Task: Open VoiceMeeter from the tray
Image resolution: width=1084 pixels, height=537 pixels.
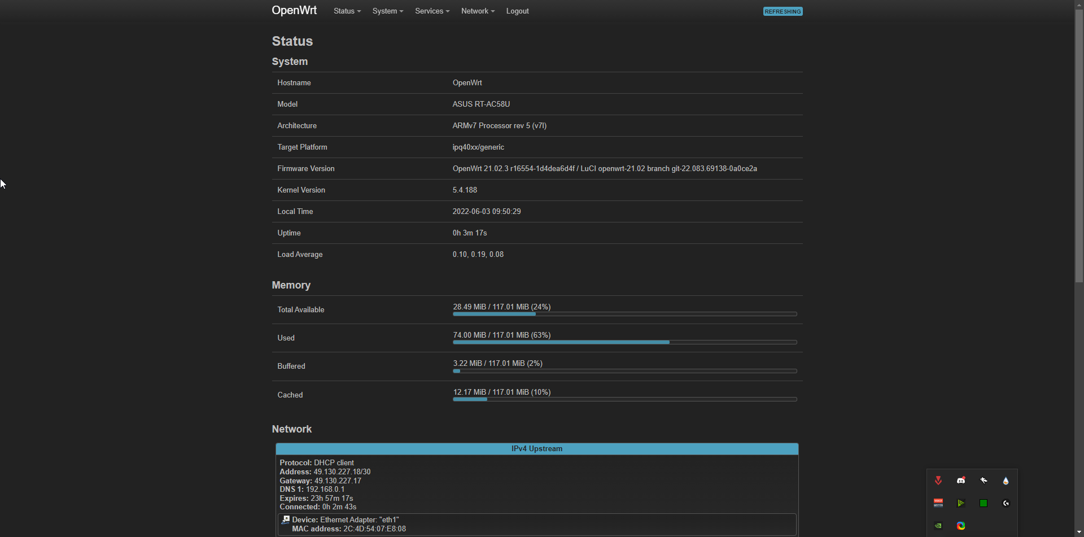Action: coord(938,503)
